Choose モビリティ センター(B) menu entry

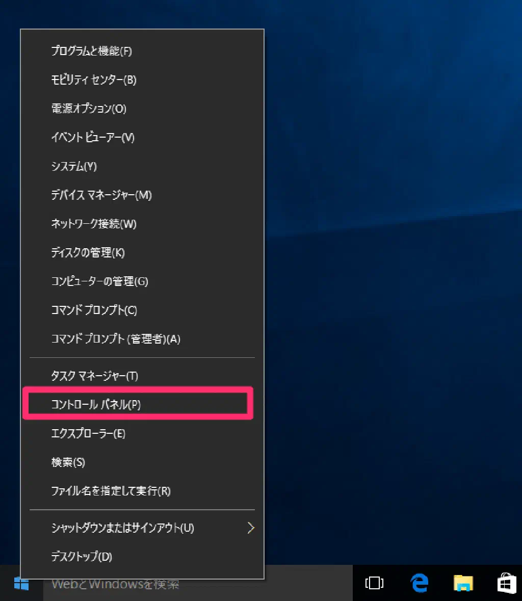[x=93, y=80]
